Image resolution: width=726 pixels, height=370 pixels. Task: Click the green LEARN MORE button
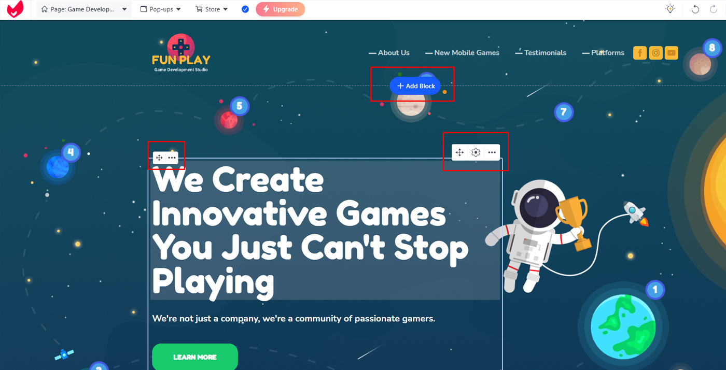195,357
